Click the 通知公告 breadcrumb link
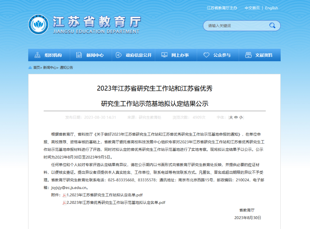The height and width of the screenshot is (229, 310). pyautogui.click(x=66, y=68)
